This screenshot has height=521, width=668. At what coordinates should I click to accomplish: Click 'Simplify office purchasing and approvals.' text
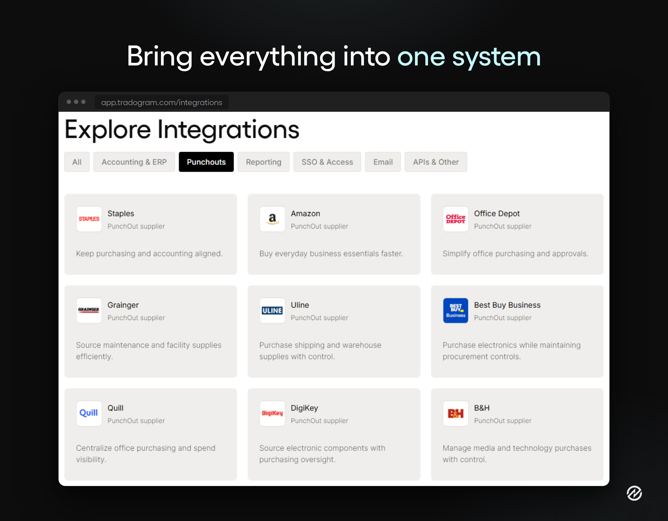click(x=515, y=254)
